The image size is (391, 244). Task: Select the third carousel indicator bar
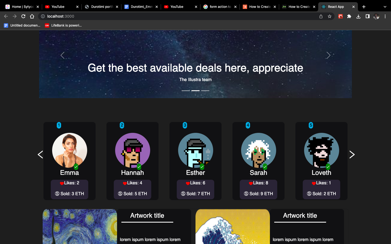click(205, 91)
